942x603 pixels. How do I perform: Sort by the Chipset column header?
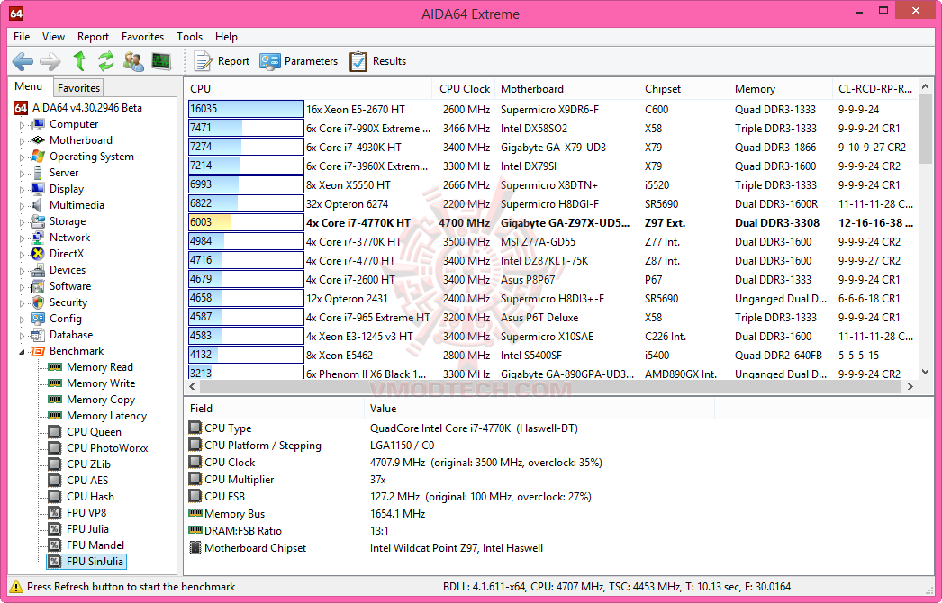[684, 89]
